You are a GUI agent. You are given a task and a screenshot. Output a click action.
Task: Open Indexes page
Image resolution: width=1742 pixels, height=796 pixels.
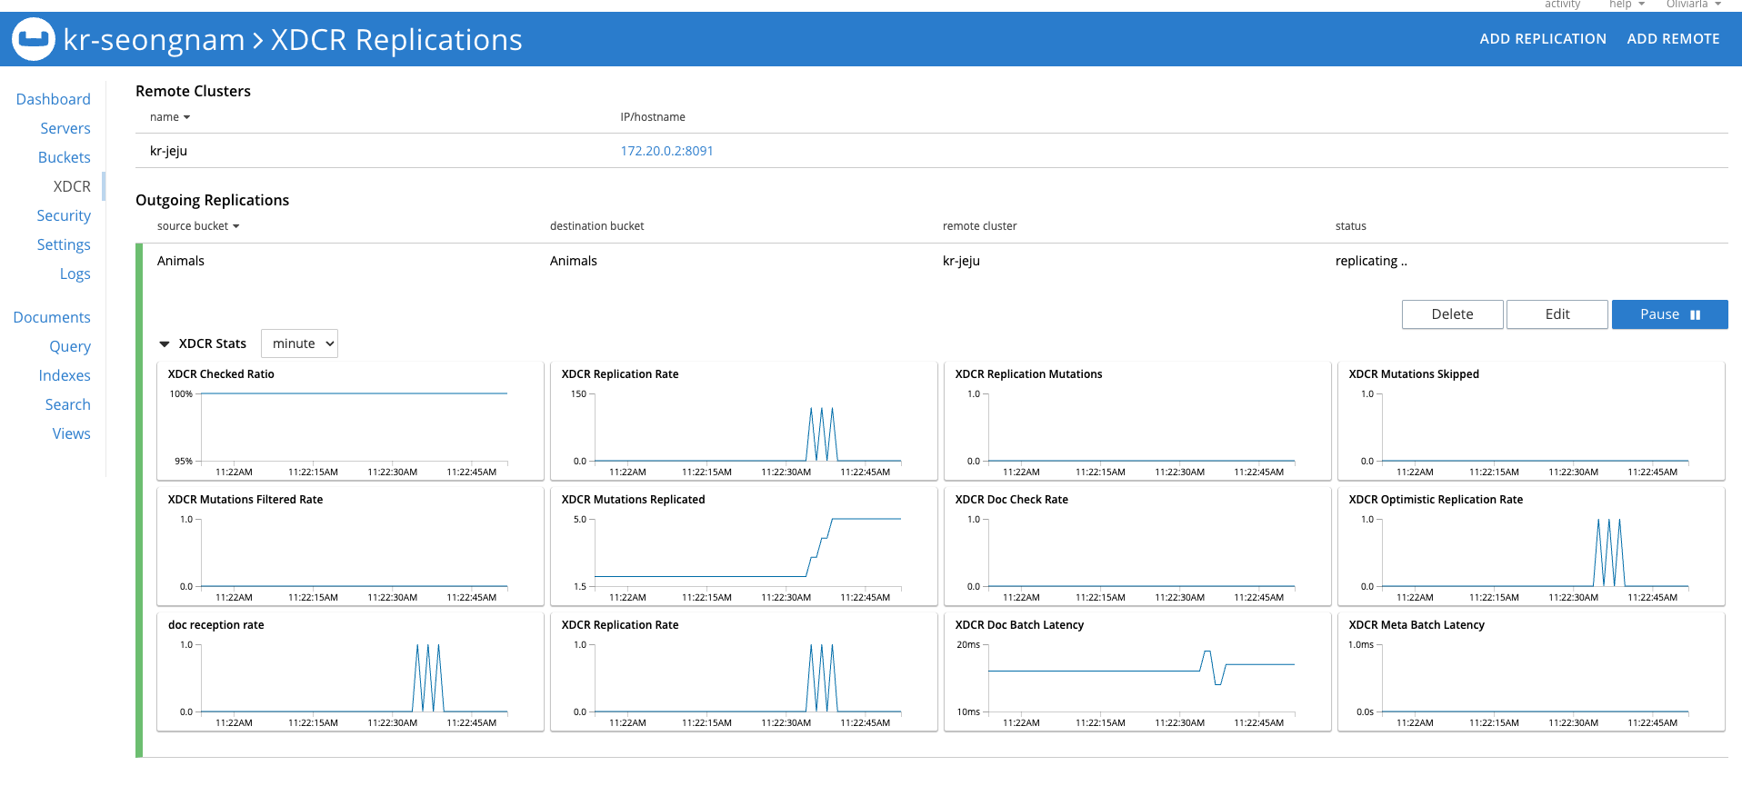(65, 375)
